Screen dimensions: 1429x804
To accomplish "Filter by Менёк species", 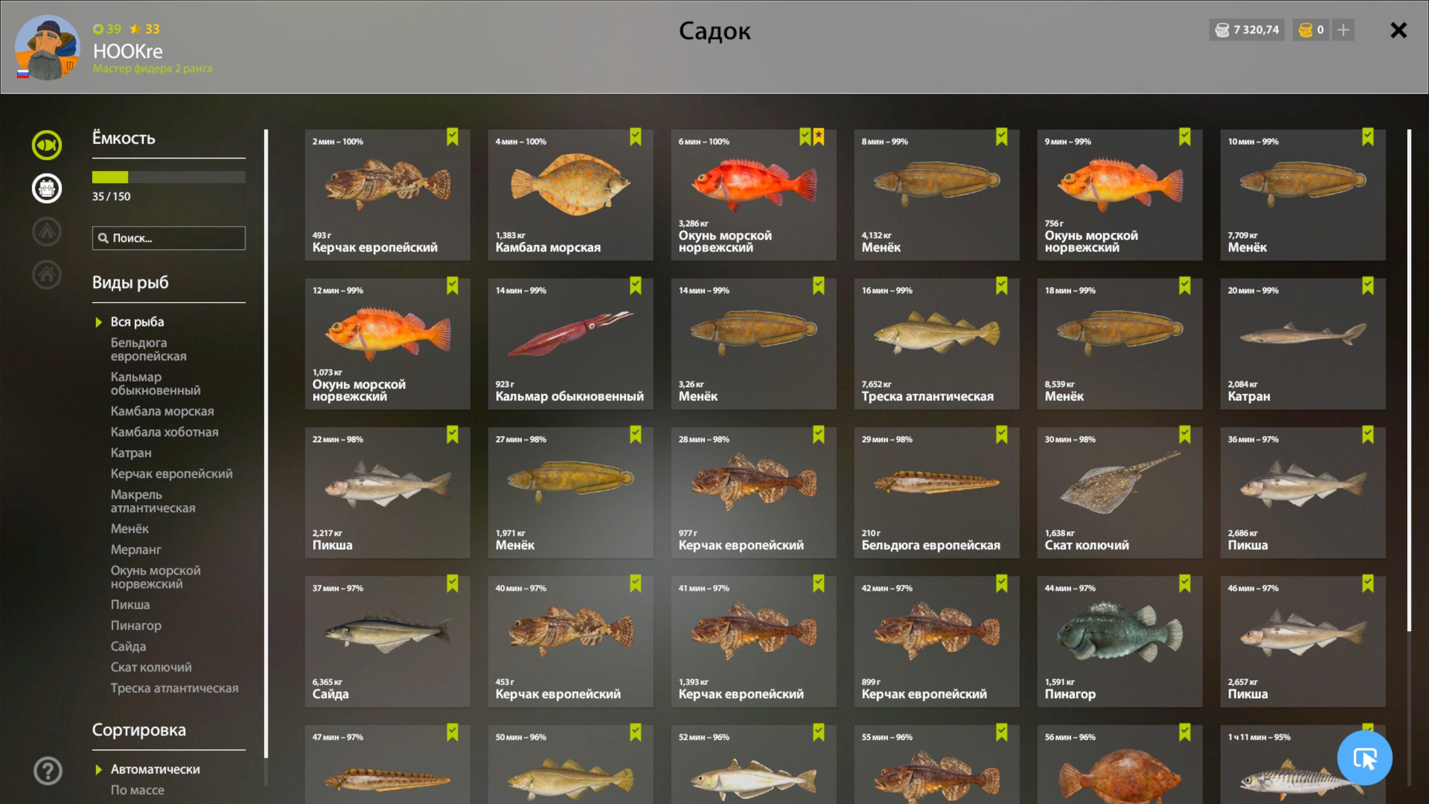I will [x=130, y=529].
